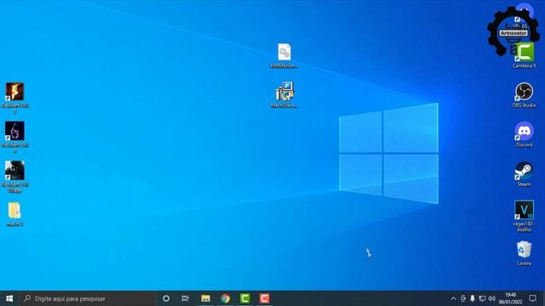Image resolution: width=545 pixels, height=306 pixels.
Task: Select the mach3 folder on desktop
Action: (14, 210)
